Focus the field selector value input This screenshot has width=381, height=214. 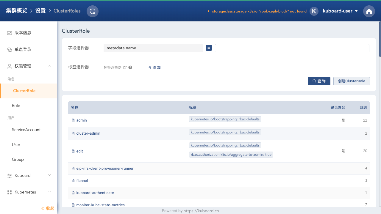pos(292,48)
